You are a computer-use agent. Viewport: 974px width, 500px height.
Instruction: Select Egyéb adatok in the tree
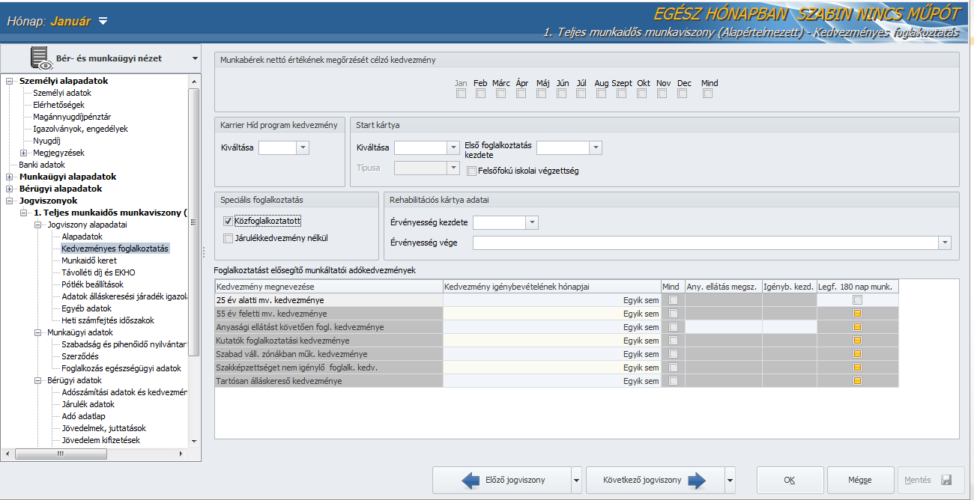click(86, 308)
